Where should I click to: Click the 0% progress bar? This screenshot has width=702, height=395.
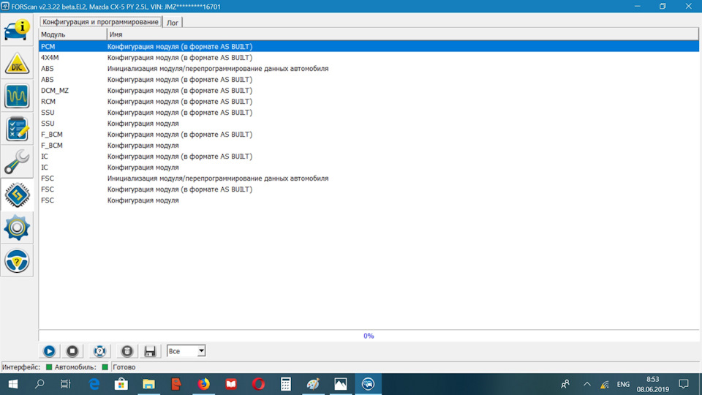click(369, 336)
